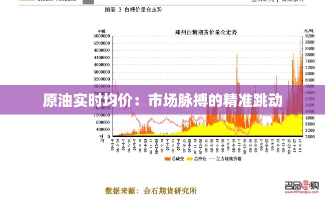The width and height of the screenshot is (325, 200).
Task: Click the right axis value 6800
Action: coord(310,73)
